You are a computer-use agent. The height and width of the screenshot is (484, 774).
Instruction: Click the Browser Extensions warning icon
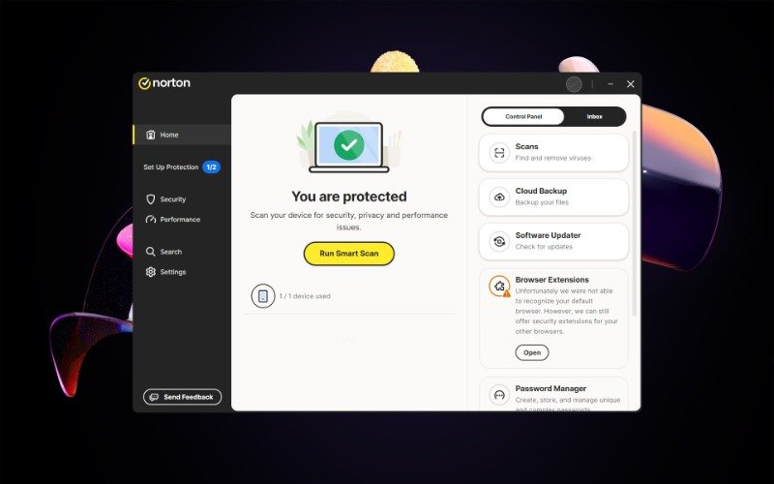499,287
